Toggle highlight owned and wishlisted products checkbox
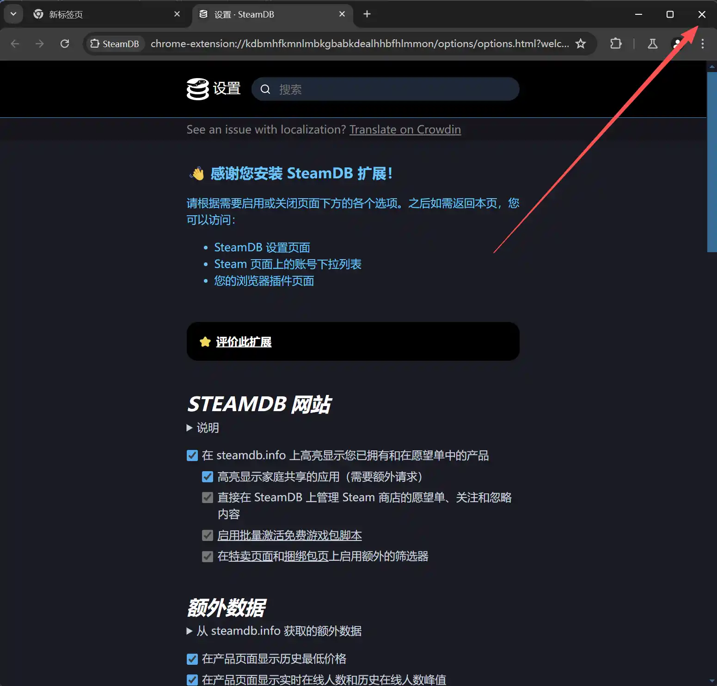The width and height of the screenshot is (717, 686). [192, 455]
